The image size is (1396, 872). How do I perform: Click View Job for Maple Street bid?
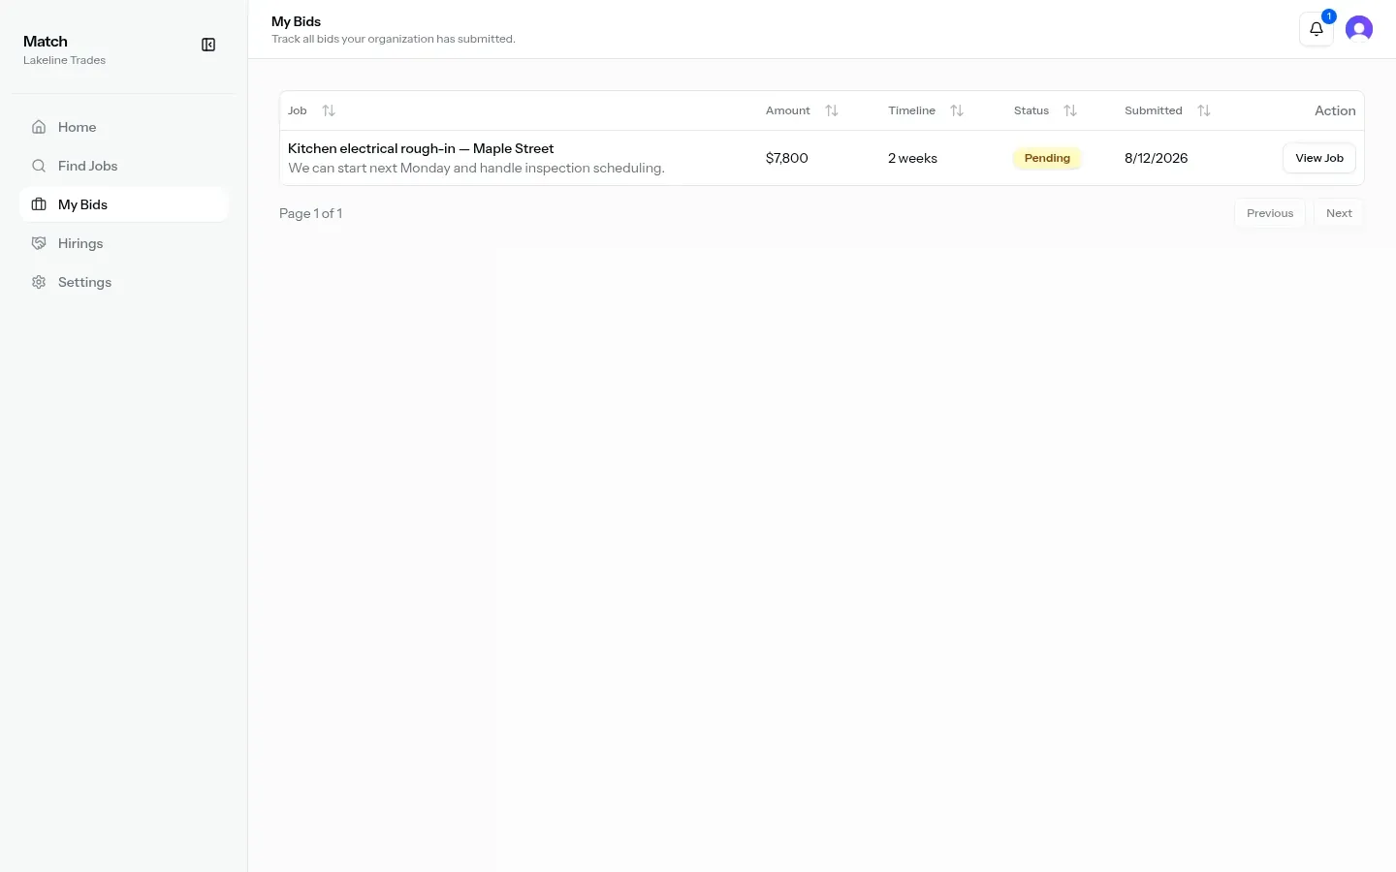tap(1319, 158)
